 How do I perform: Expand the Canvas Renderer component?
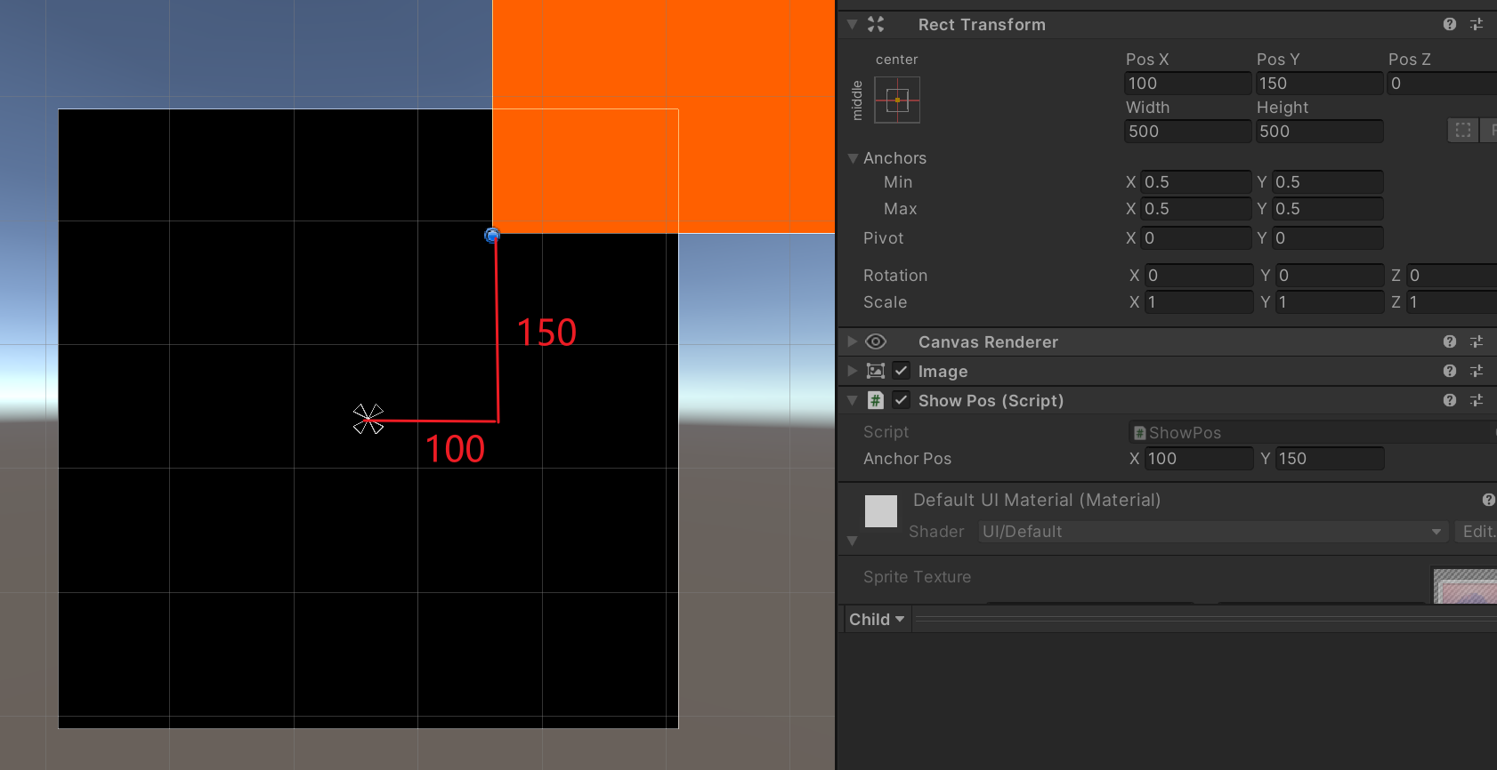pos(853,341)
